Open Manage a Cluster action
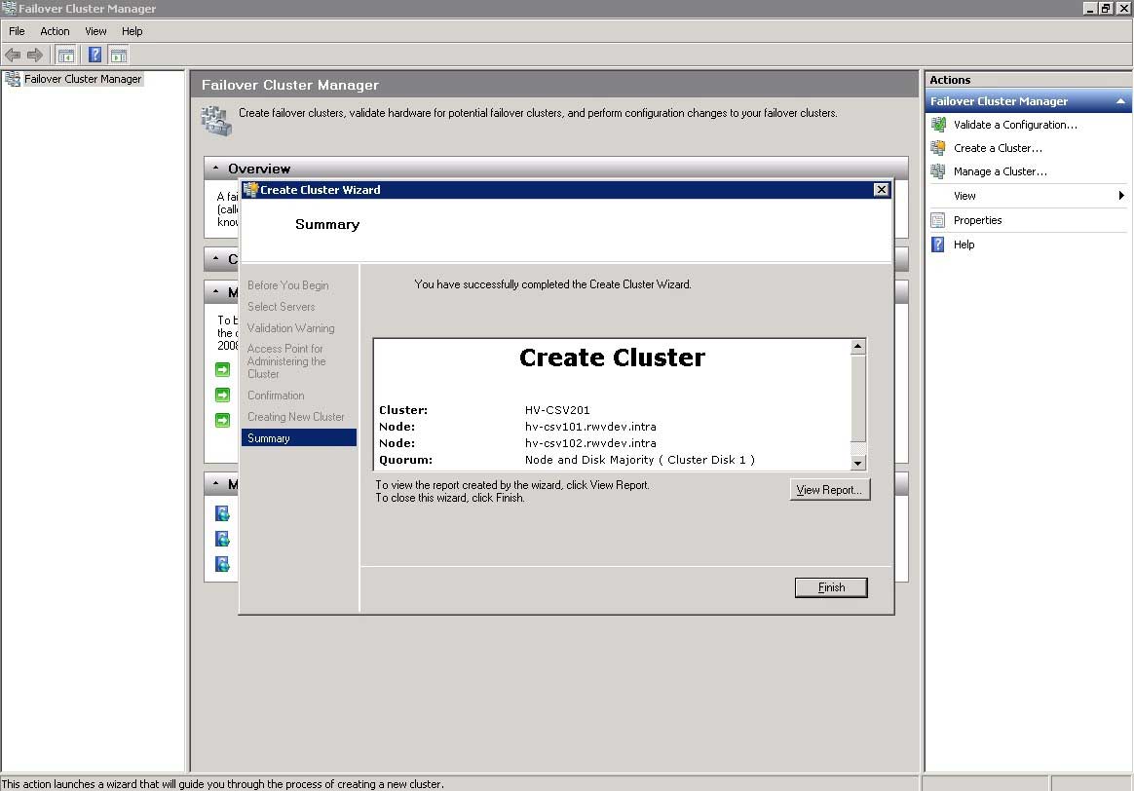The width and height of the screenshot is (1134, 791). point(1000,171)
